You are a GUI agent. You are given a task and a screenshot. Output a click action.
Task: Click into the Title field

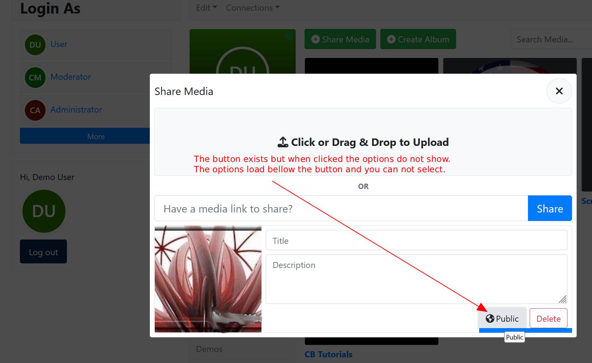click(x=416, y=241)
